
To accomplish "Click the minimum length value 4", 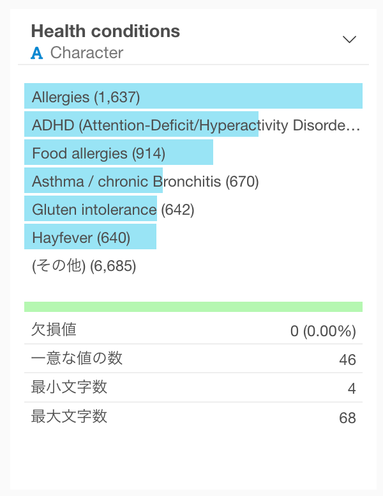I will [x=352, y=389].
